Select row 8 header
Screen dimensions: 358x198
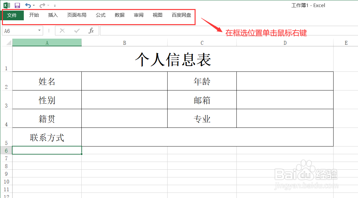[x=6, y=166]
